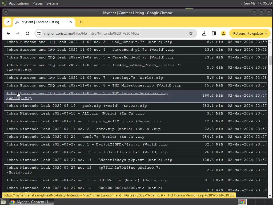Image resolution: width=273 pixels, height=205 pixels.
Task: Click the date 03-Mar-2024 00:01
Action: (247, 50)
